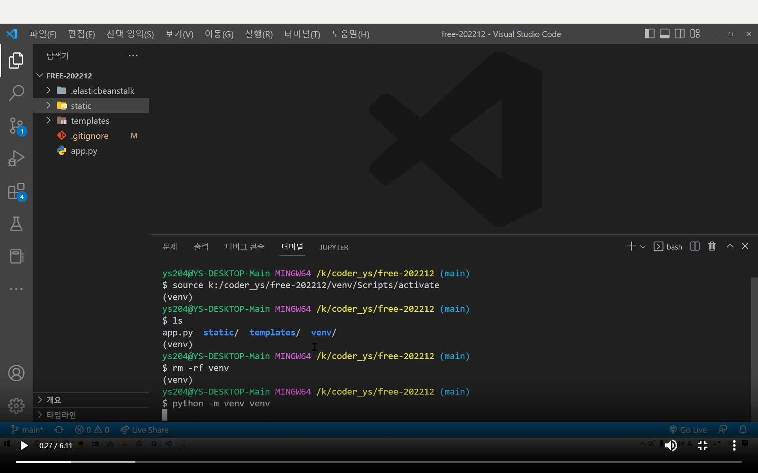Image resolution: width=758 pixels, height=473 pixels.
Task: Split the terminal
Action: pyautogui.click(x=695, y=246)
